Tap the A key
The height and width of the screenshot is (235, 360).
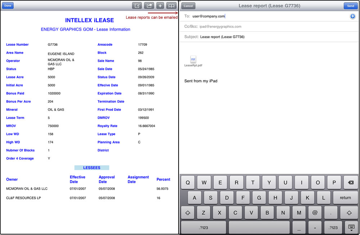tap(194, 198)
